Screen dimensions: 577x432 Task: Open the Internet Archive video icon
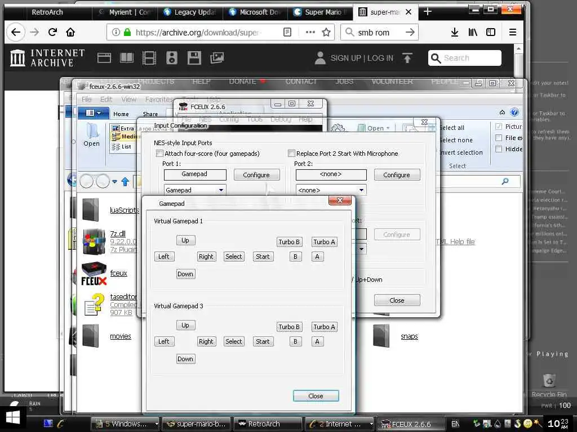coord(149,58)
